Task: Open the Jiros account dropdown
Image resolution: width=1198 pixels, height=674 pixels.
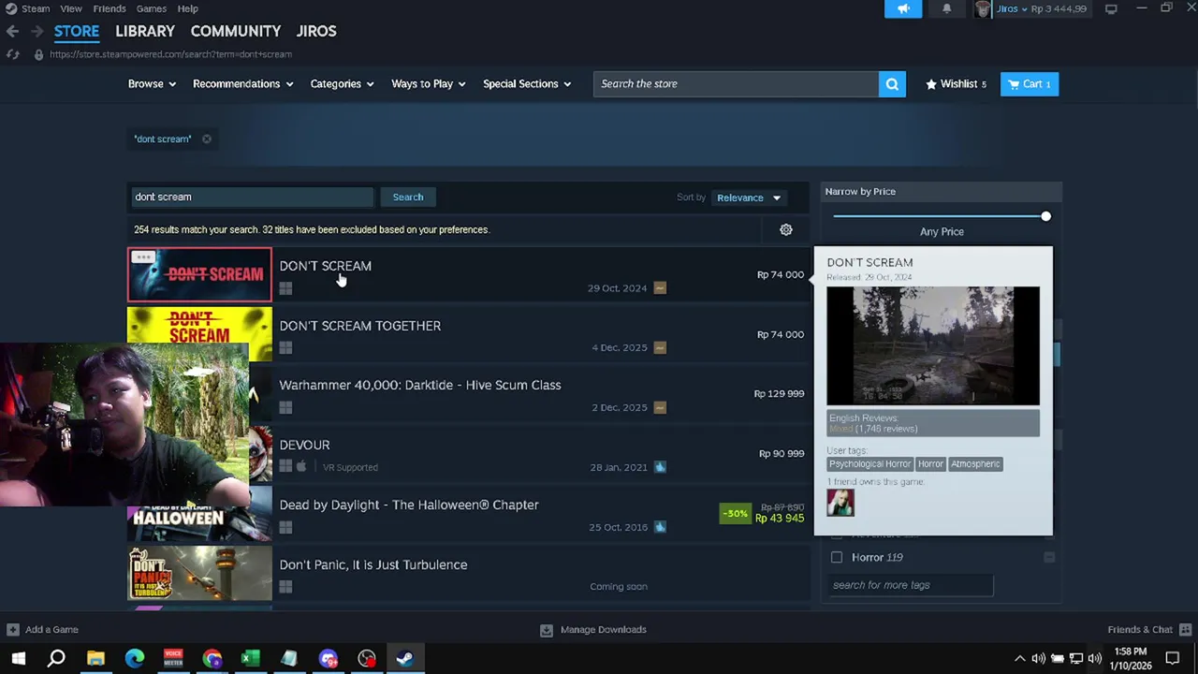Action: click(1012, 8)
